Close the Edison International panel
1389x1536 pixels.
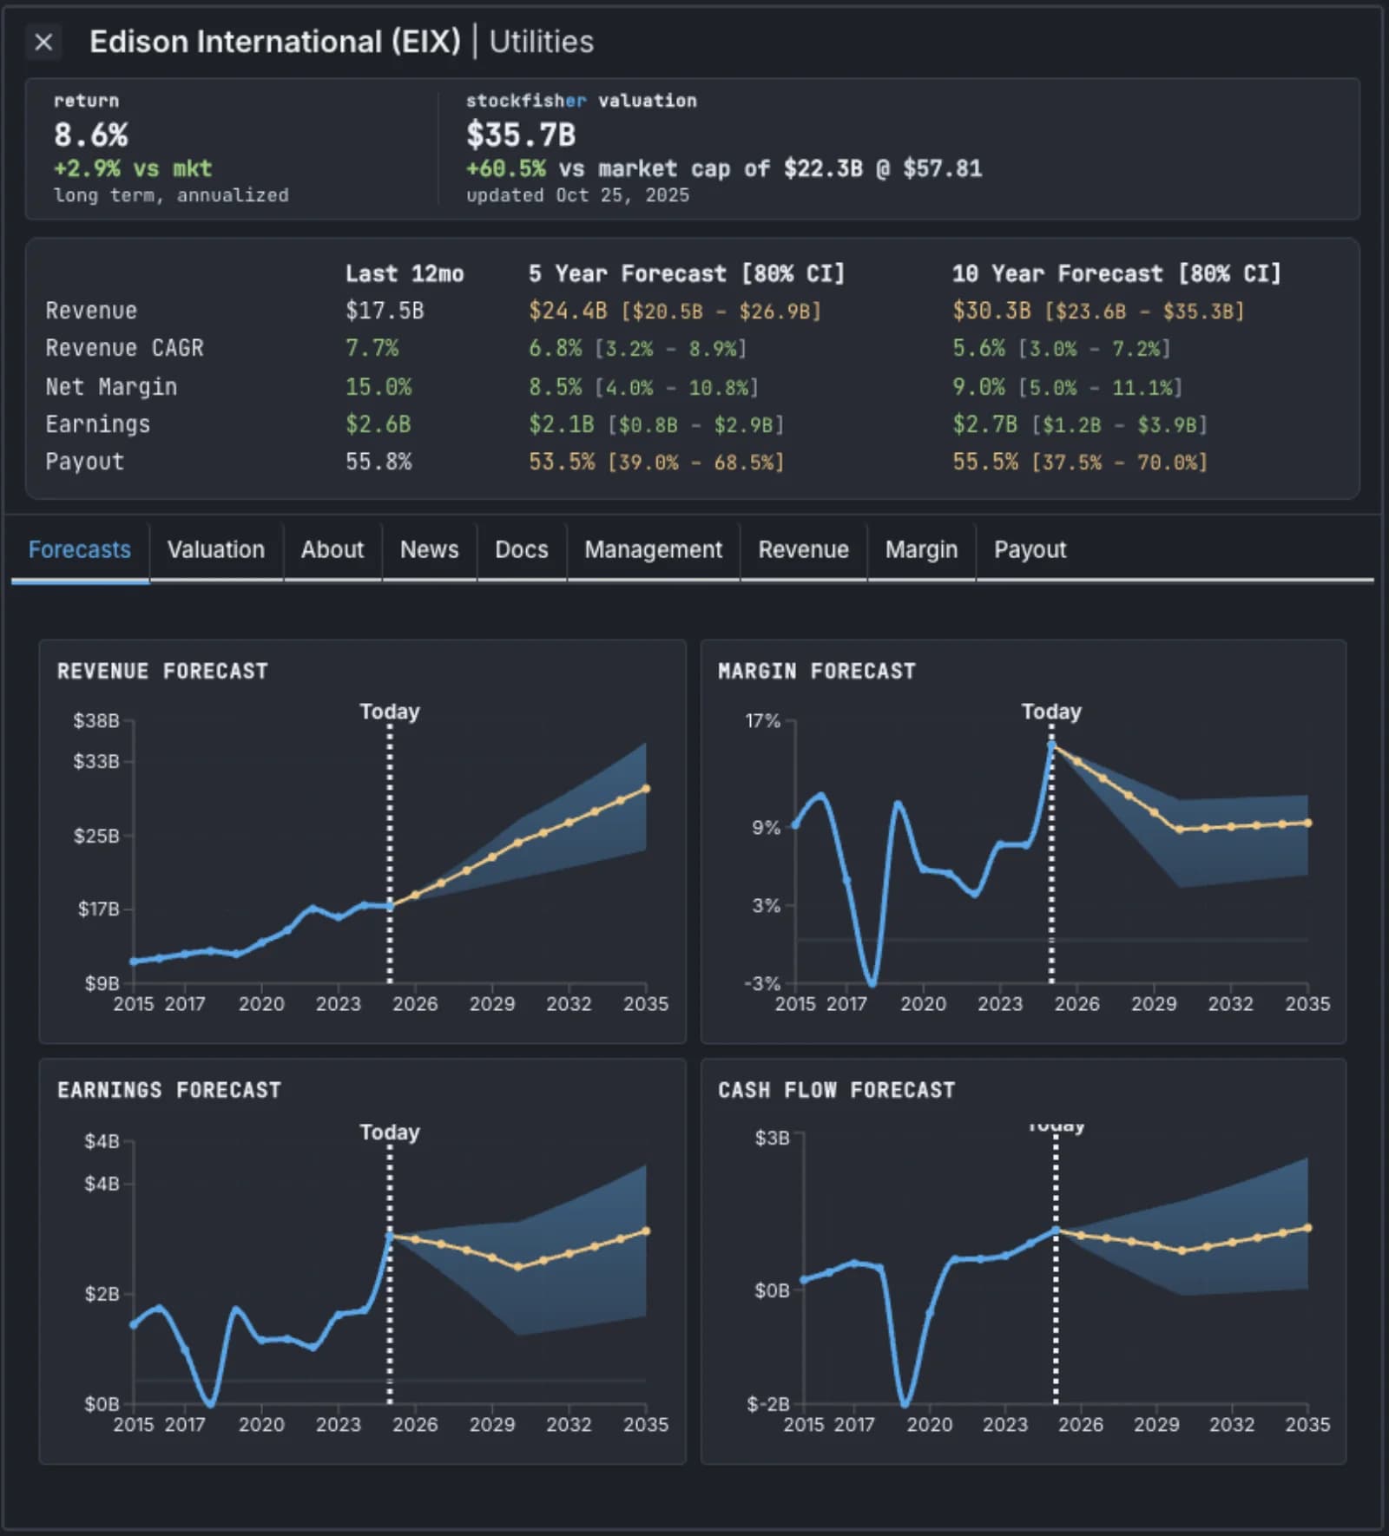pyautogui.click(x=44, y=41)
